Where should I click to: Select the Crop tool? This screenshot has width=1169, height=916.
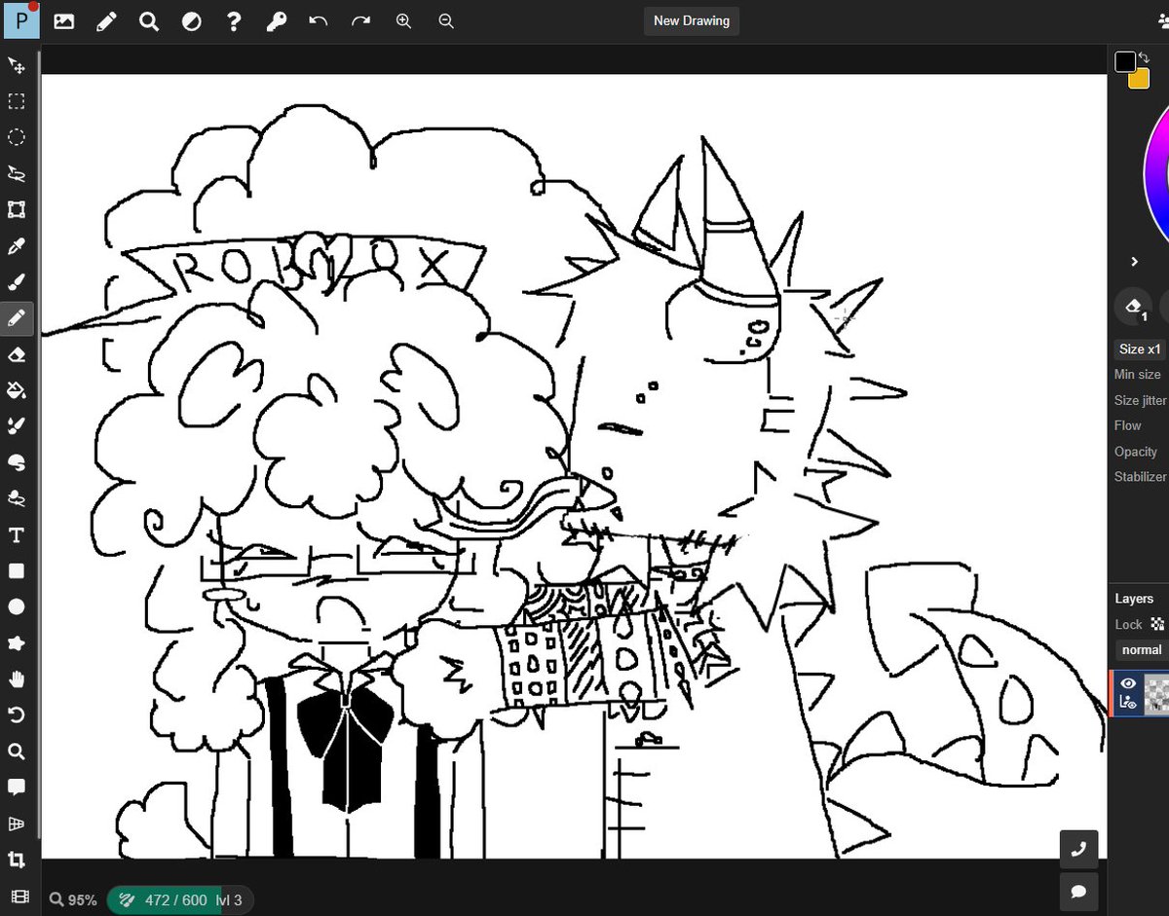point(17,860)
